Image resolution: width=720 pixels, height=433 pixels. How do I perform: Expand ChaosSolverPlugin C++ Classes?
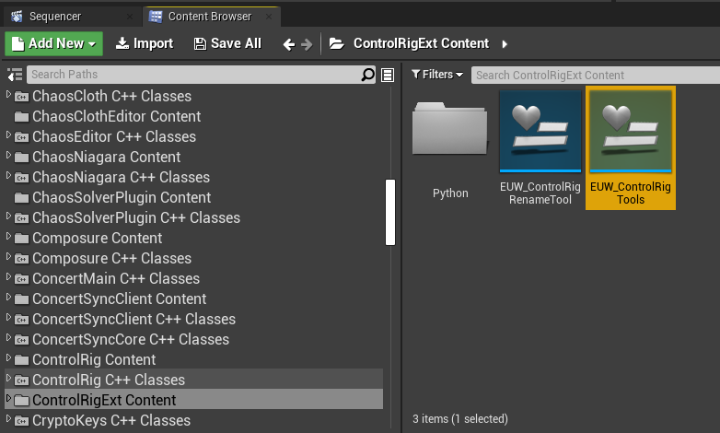[x=8, y=216]
